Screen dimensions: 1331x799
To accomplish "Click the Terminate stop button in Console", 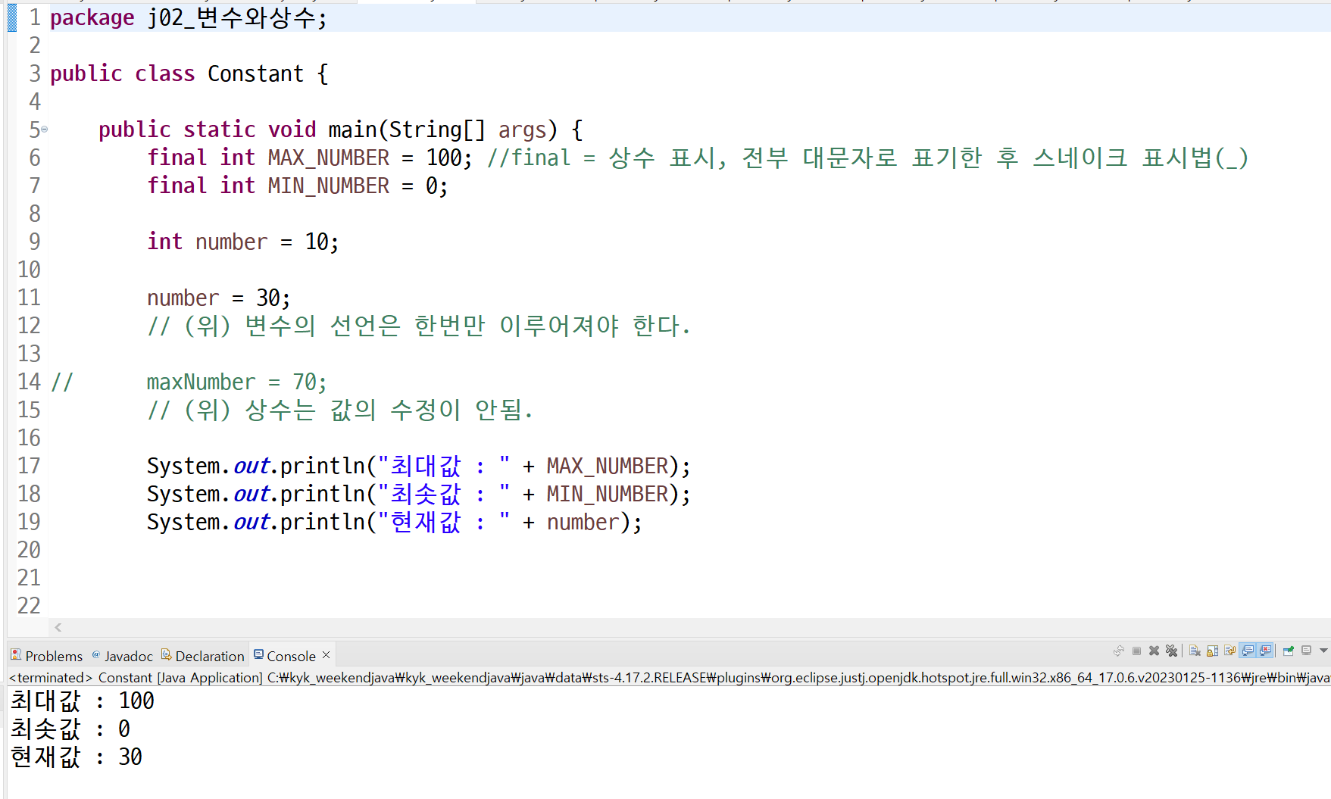I will (1136, 651).
